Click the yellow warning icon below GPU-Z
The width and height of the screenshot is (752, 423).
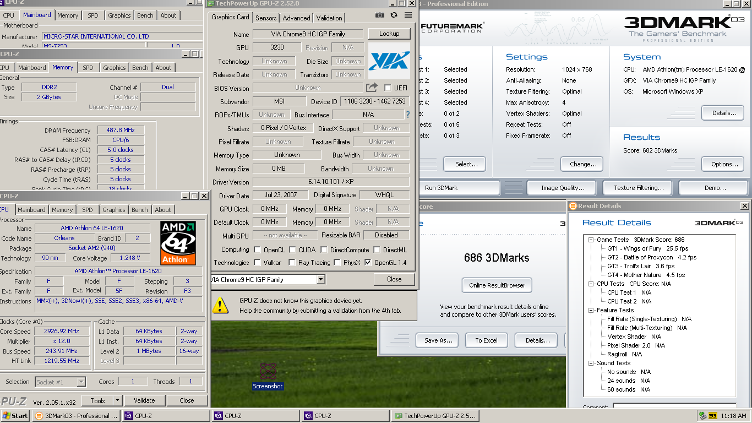point(221,305)
